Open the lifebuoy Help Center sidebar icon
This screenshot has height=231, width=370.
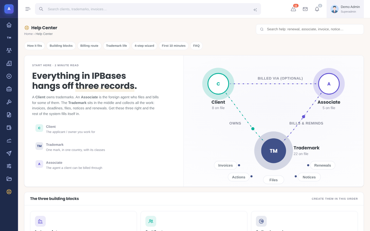coord(9,192)
